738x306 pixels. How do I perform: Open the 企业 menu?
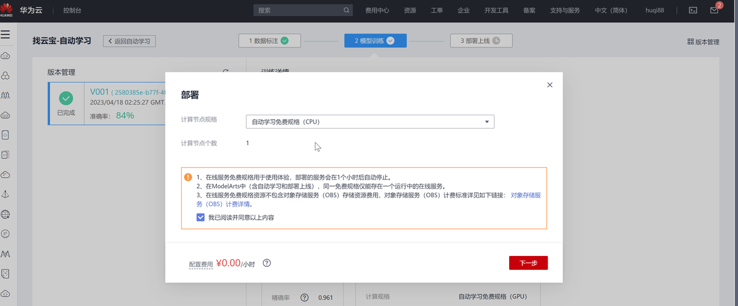point(464,10)
